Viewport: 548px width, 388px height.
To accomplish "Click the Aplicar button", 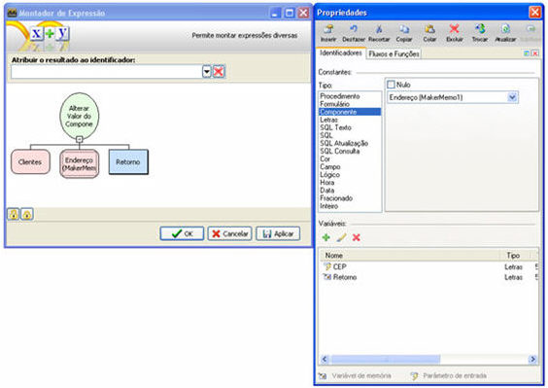I will (x=278, y=233).
